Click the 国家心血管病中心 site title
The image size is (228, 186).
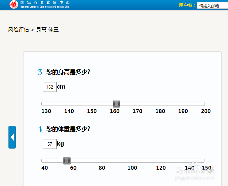(45, 3)
